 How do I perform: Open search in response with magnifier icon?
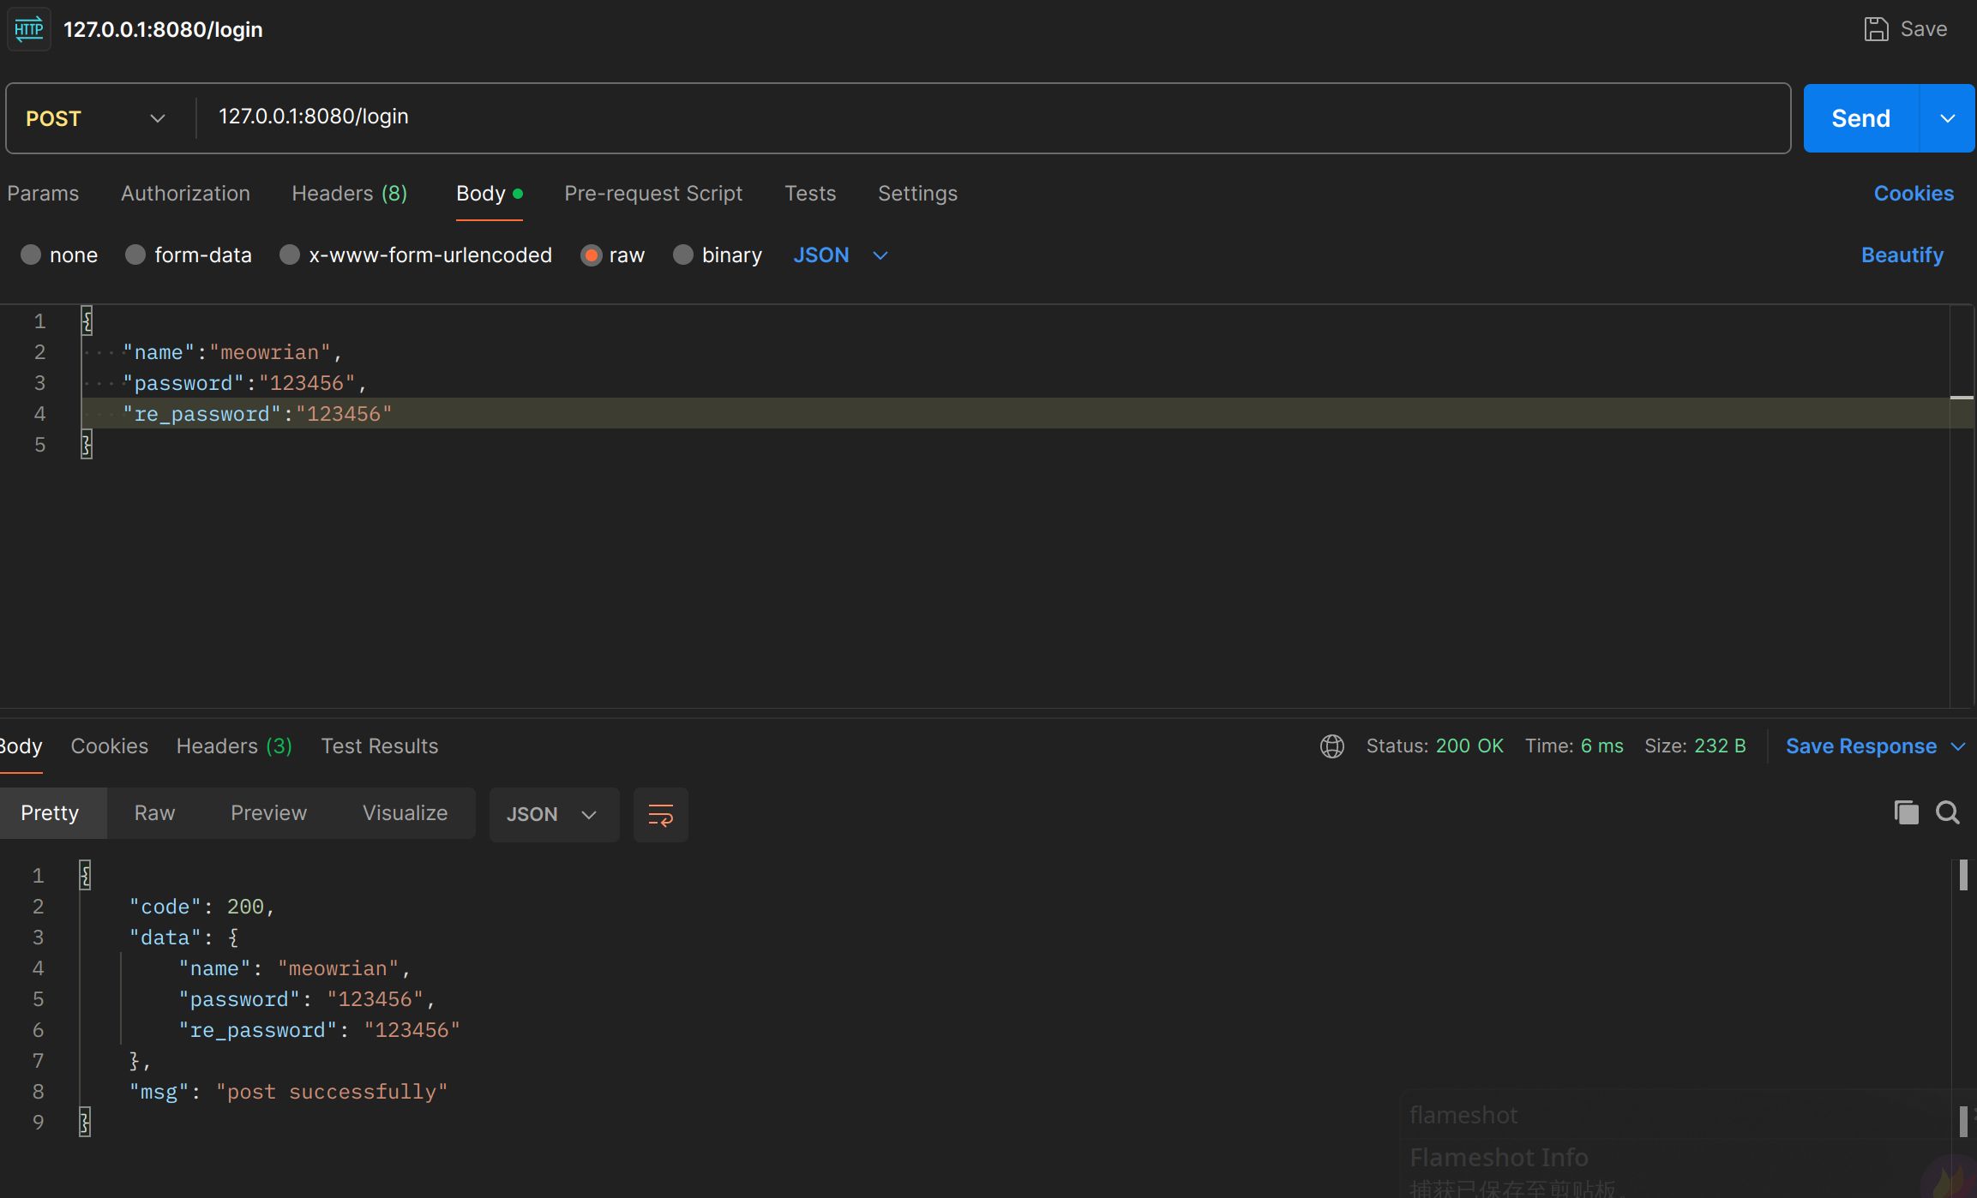[x=1948, y=812]
